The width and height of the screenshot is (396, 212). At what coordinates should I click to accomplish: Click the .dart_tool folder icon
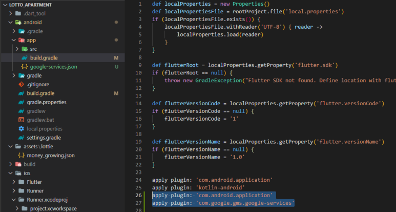18,13
